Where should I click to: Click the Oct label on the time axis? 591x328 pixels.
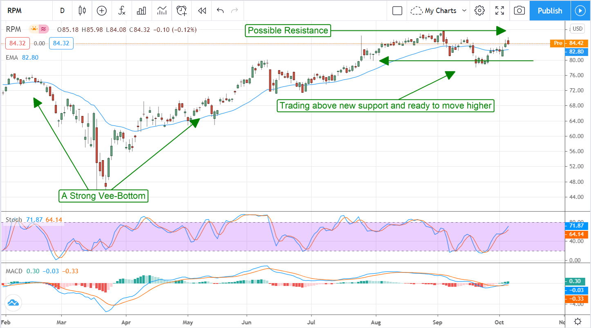[x=499, y=322]
